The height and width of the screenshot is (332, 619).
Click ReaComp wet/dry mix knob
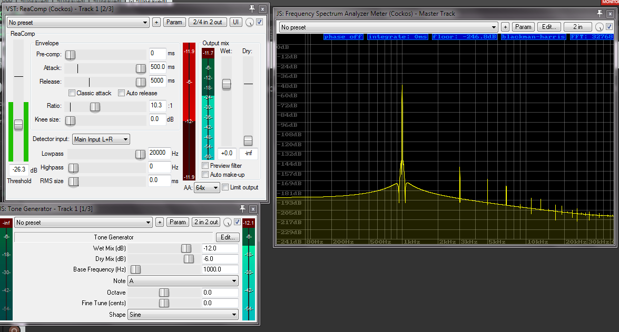coord(249,22)
